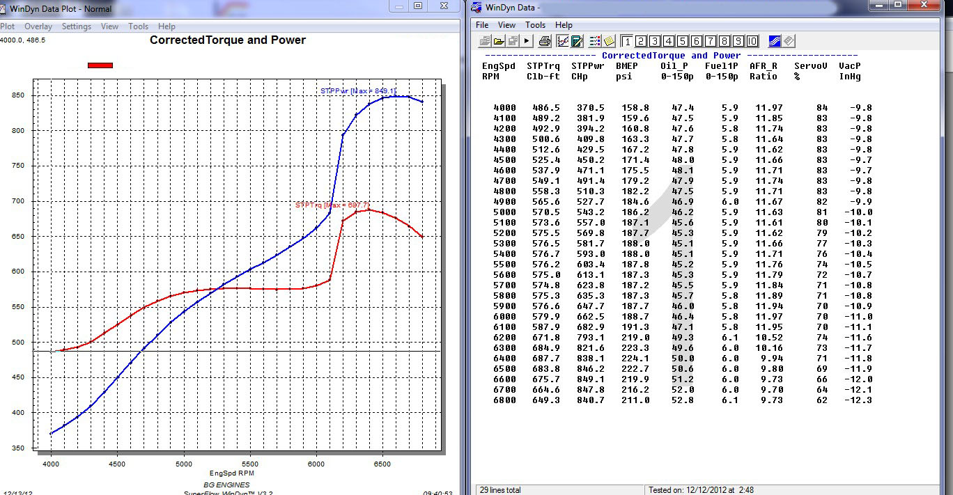The width and height of the screenshot is (953, 495).
Task: Click the Fuel1P column header
Action: tap(722, 71)
